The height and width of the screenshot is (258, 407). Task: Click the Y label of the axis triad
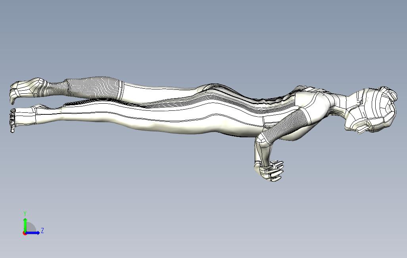25,214
